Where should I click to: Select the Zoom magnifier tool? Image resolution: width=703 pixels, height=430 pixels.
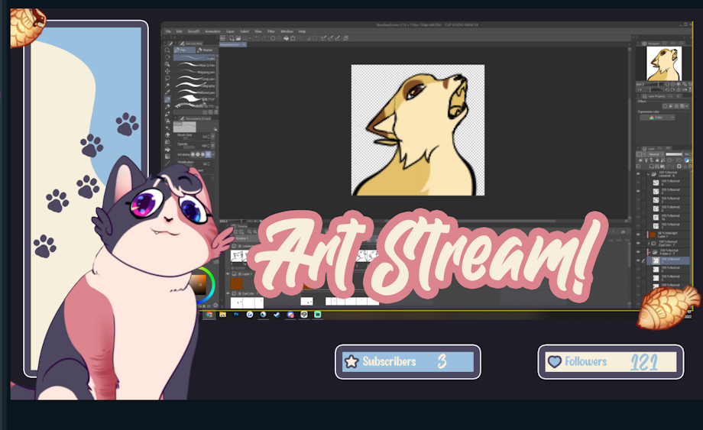(x=167, y=50)
